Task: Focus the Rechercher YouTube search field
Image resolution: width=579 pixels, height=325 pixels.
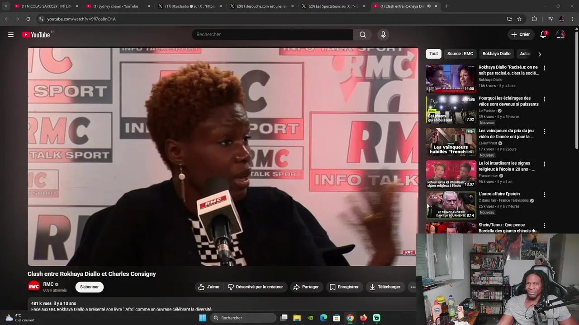Action: tap(272, 35)
